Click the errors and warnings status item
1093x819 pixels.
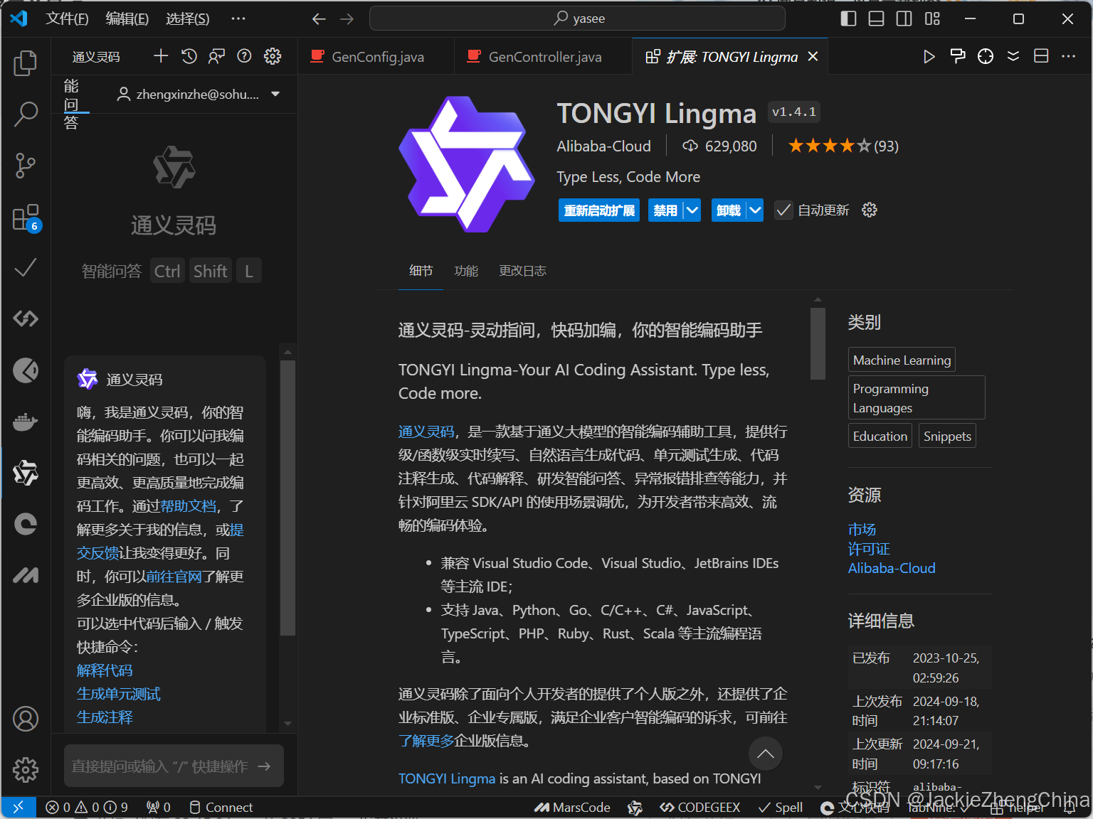tap(87, 807)
